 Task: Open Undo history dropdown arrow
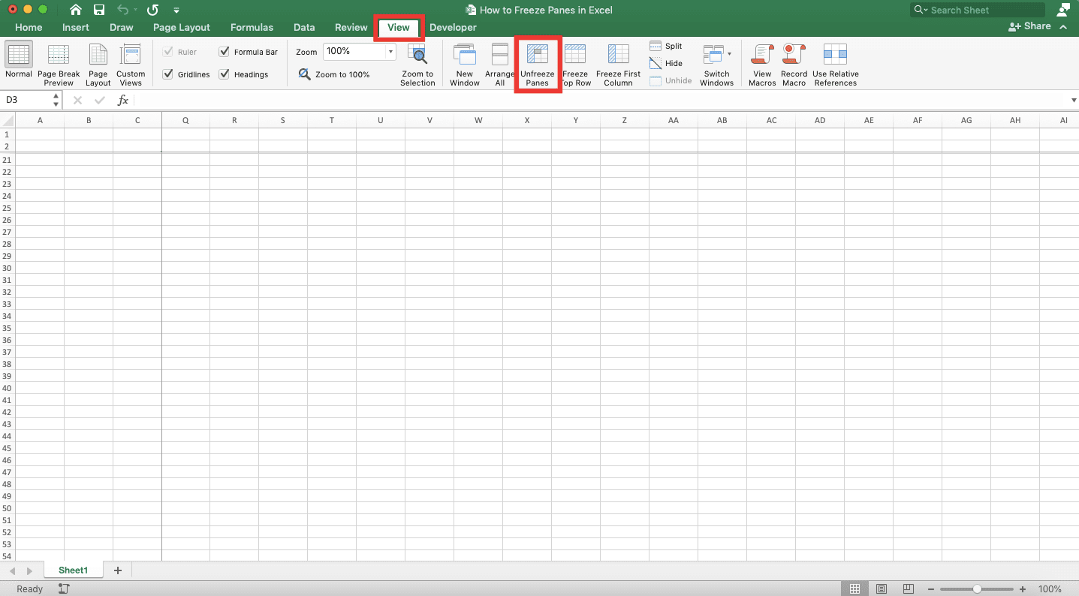click(136, 11)
